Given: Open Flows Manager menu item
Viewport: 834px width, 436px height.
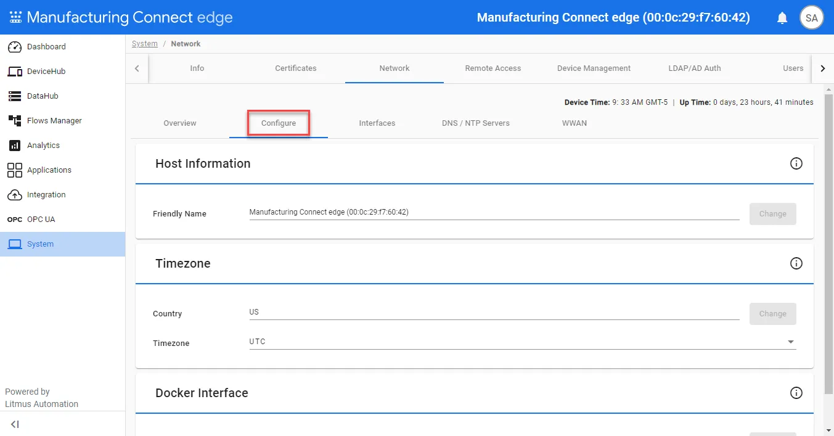Looking at the screenshot, I should coord(62,121).
